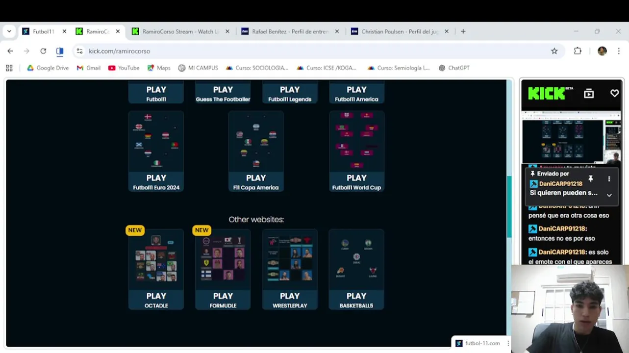Open the Curso: Semiología bookmark
This screenshot has height=353, width=629.
click(x=399, y=68)
